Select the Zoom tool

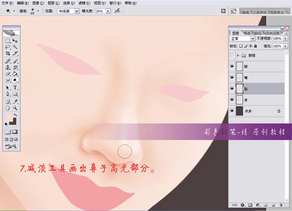point(15,108)
